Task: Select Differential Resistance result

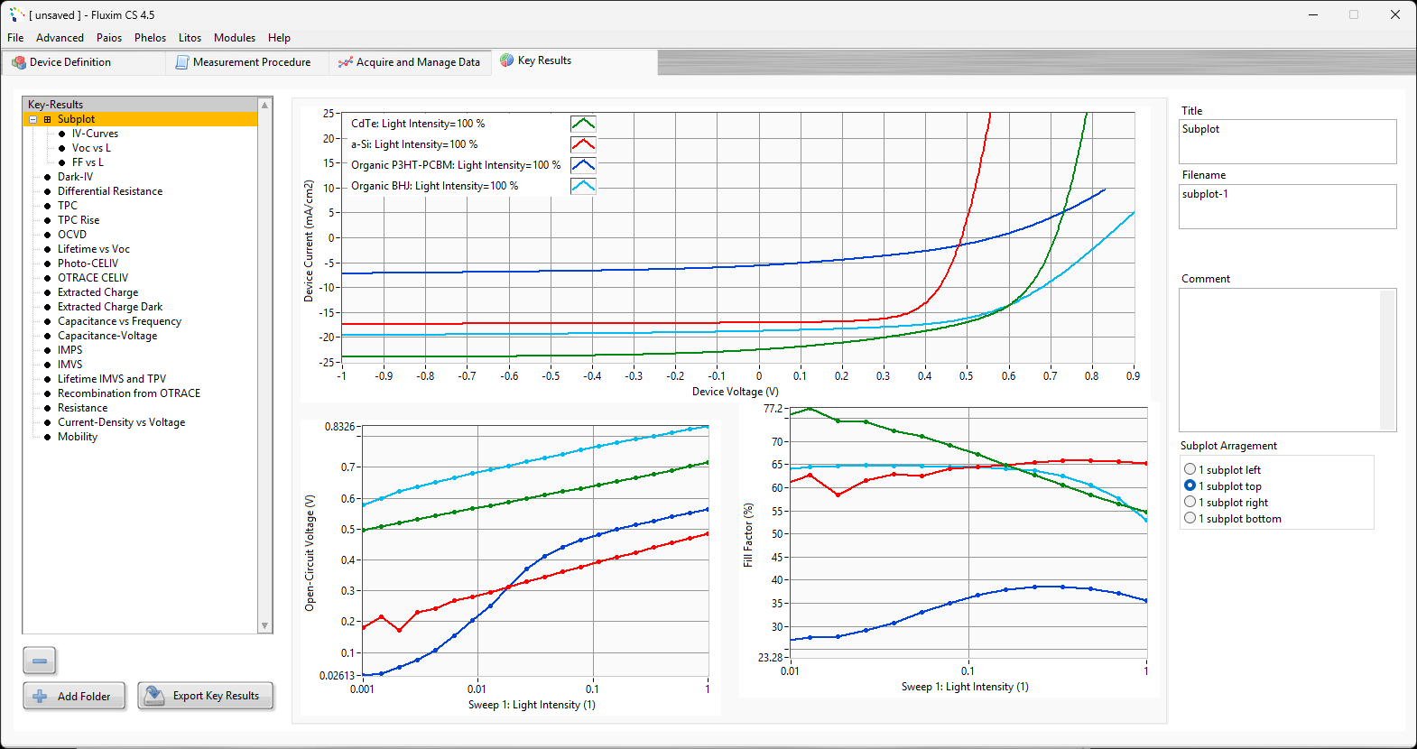Action: pyautogui.click(x=110, y=191)
